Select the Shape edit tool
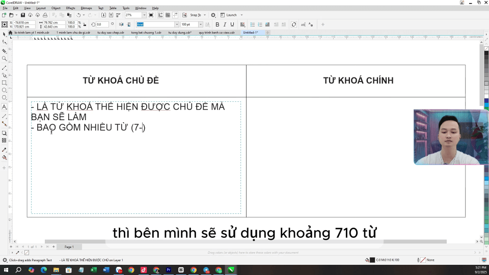This screenshot has height=275, width=489. (x=4, y=42)
